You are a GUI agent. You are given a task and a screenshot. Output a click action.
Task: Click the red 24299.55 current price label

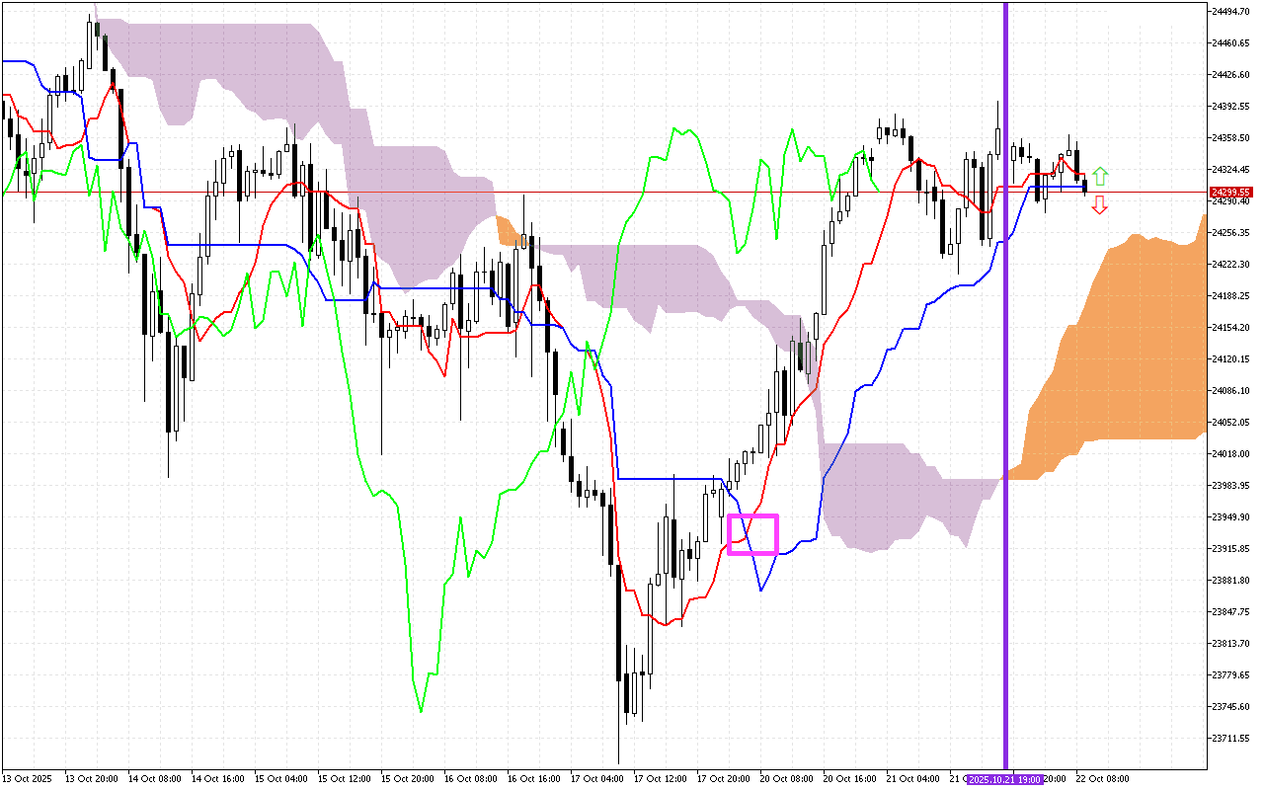1232,193
